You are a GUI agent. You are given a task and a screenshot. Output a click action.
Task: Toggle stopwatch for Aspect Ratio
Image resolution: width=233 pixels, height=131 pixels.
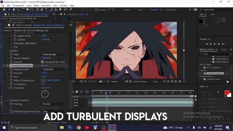(x=15, y=36)
